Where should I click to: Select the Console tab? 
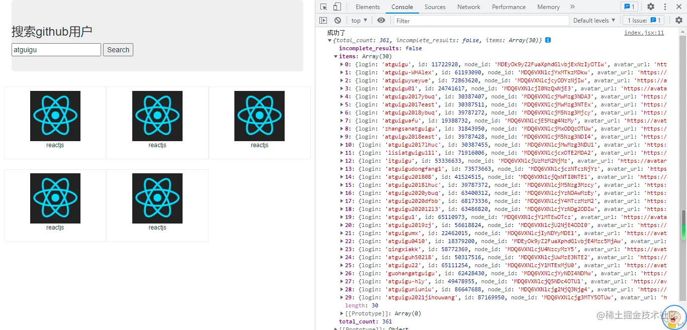(402, 7)
